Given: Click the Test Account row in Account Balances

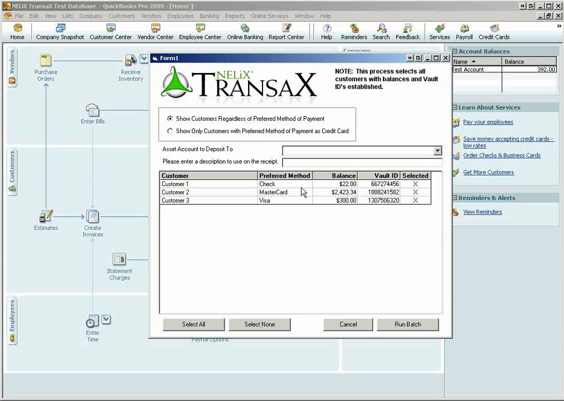Looking at the screenshot, I should point(504,70).
